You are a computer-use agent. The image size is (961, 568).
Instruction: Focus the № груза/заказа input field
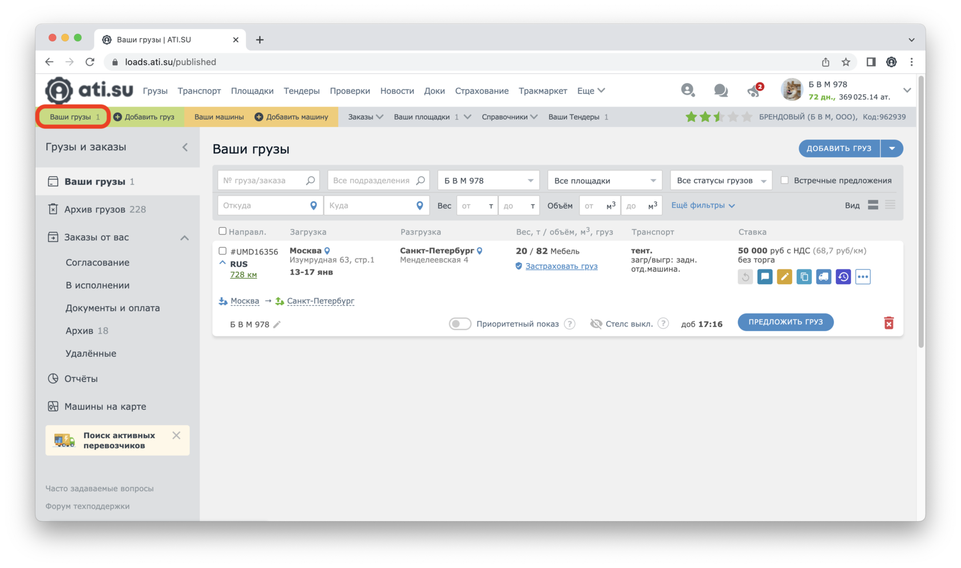point(268,180)
